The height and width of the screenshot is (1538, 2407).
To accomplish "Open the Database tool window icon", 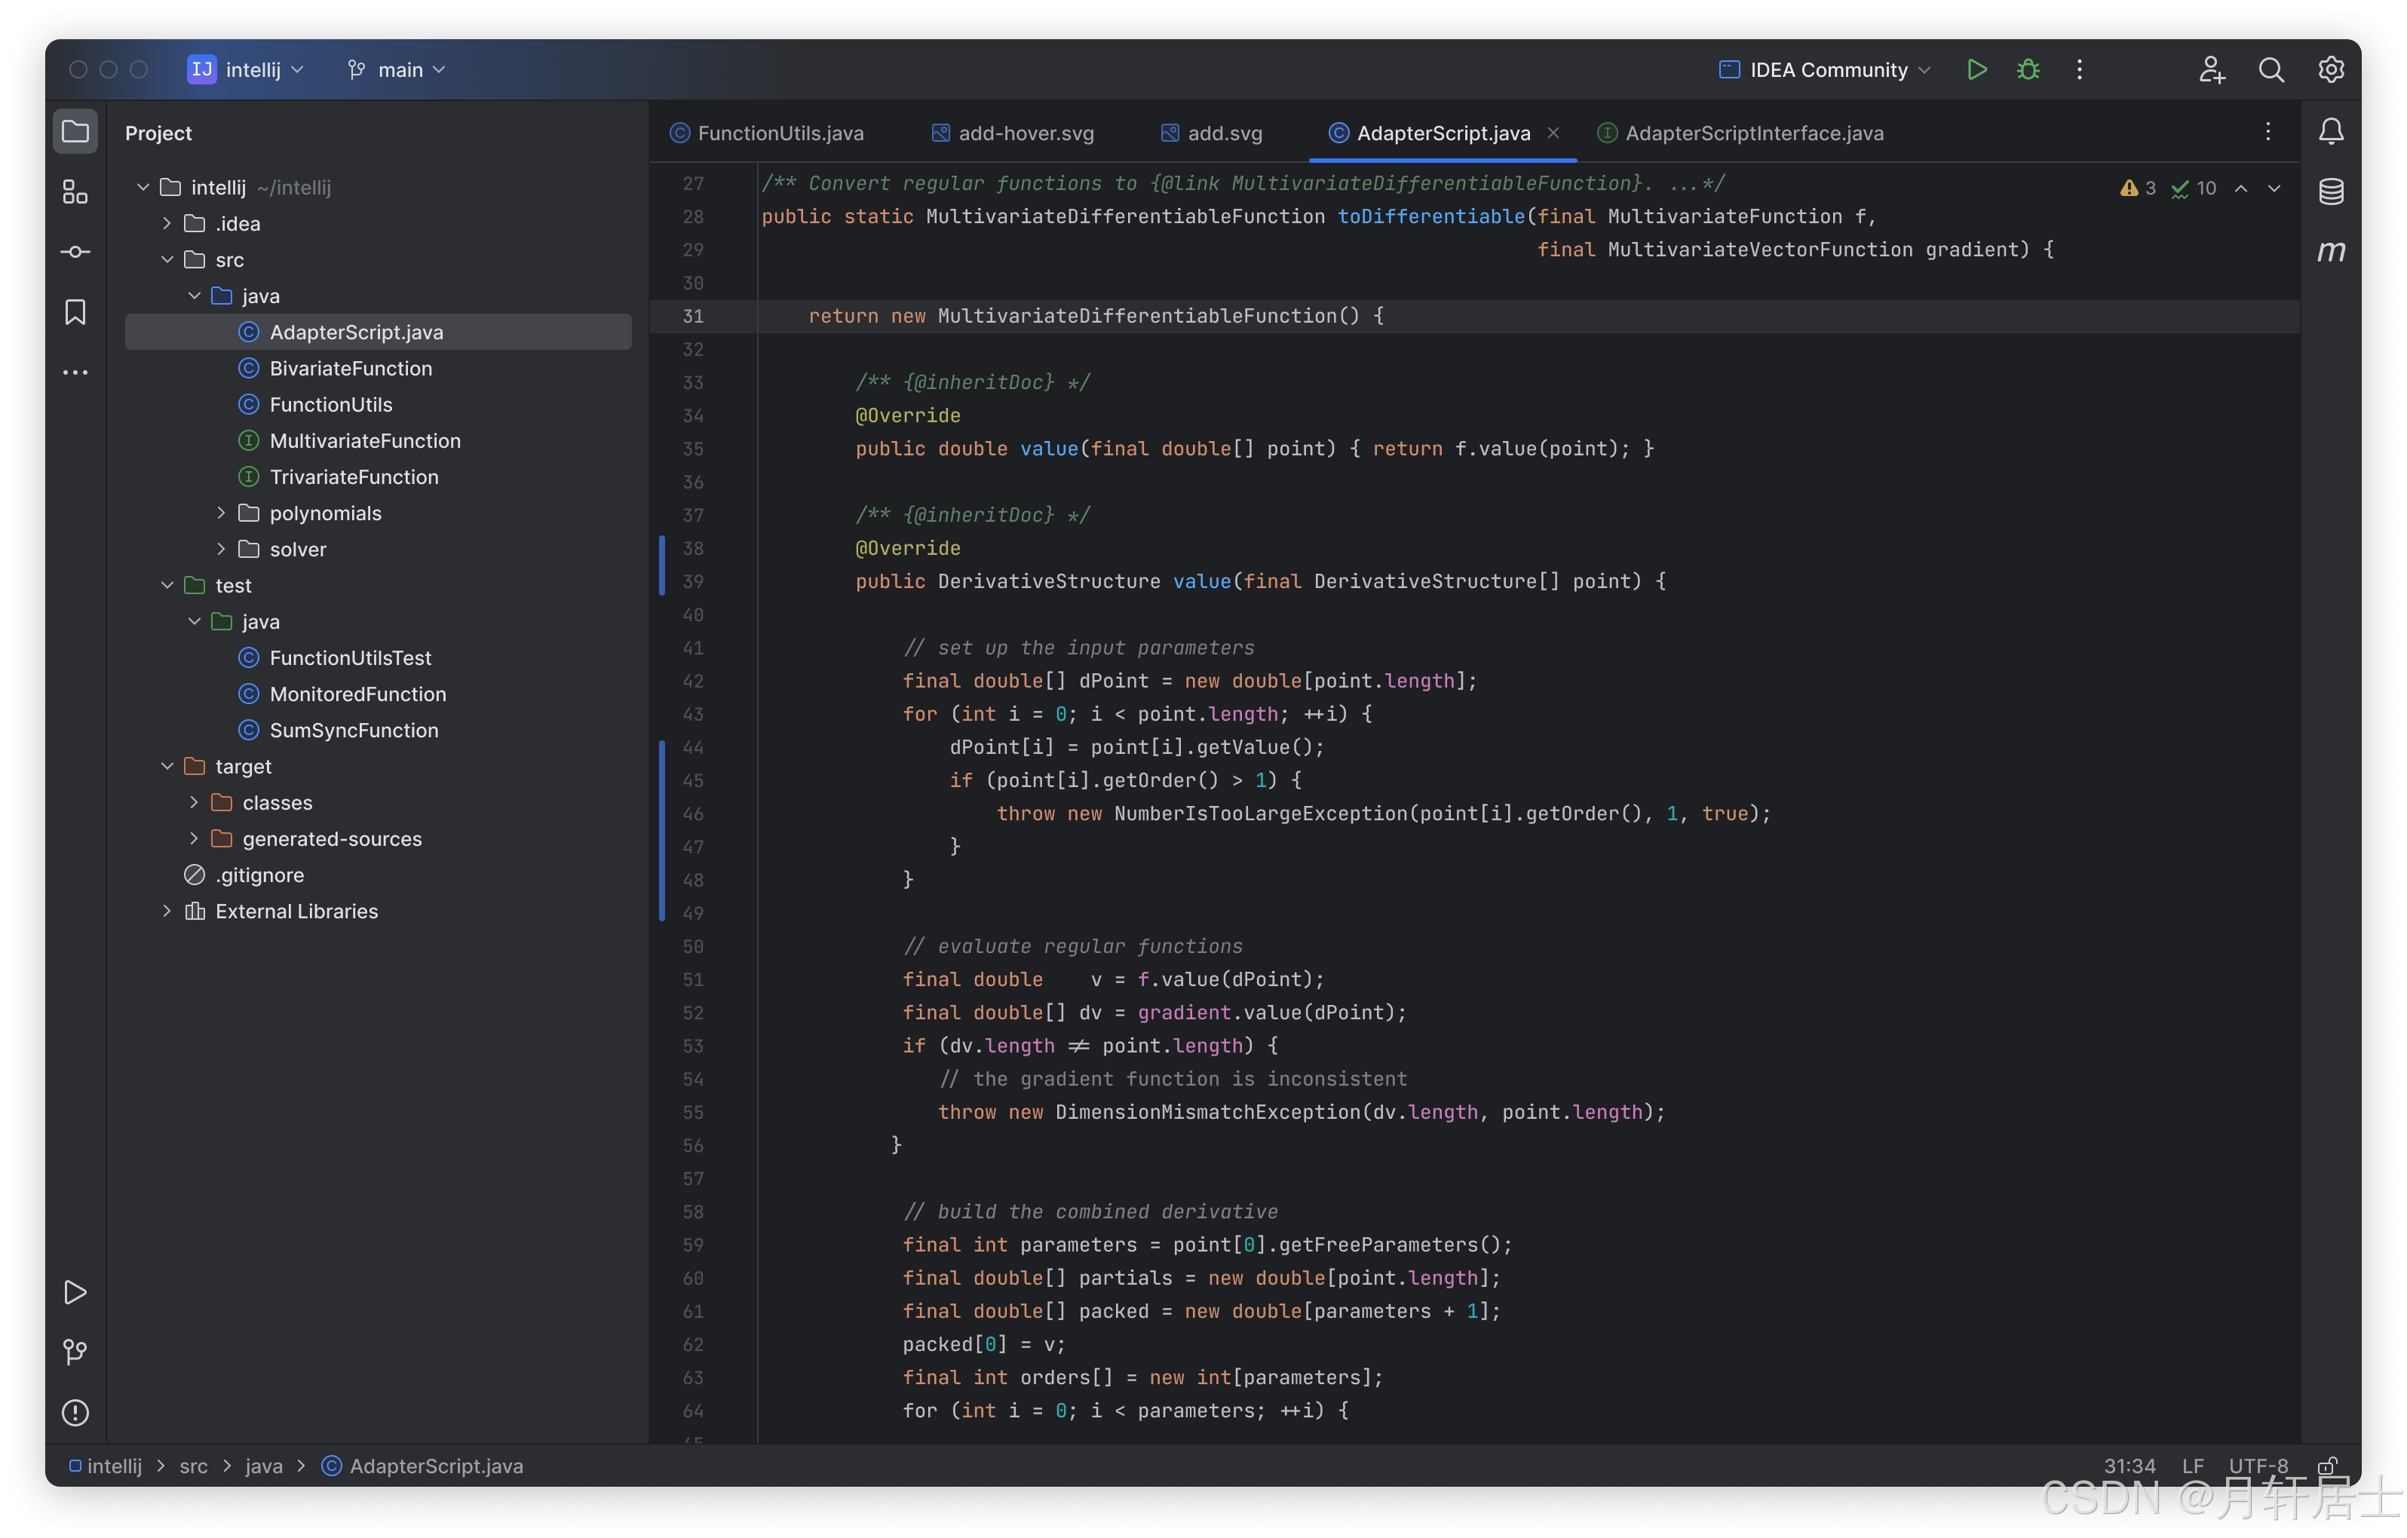I will (2331, 192).
